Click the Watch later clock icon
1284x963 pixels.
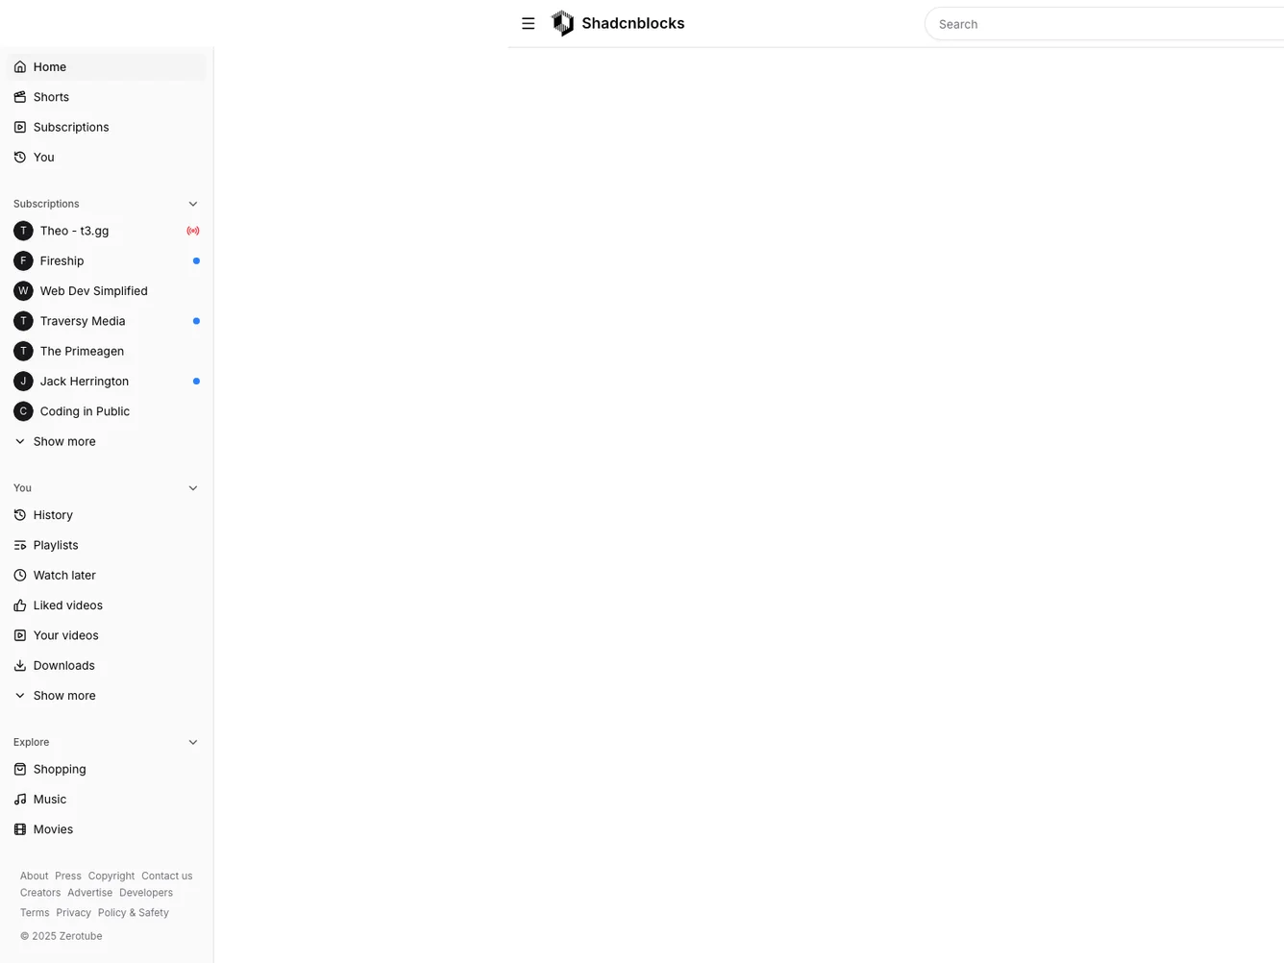[x=20, y=576]
